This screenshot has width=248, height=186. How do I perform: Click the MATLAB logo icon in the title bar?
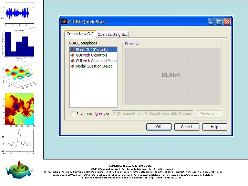pos(64,21)
